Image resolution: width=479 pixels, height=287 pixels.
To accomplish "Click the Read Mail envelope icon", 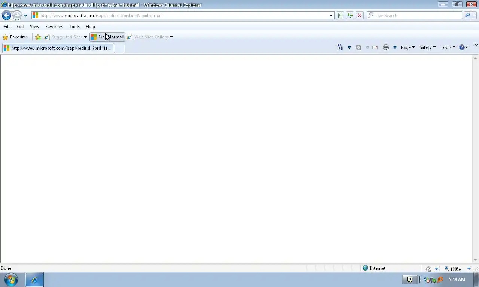I will pyautogui.click(x=375, y=47).
